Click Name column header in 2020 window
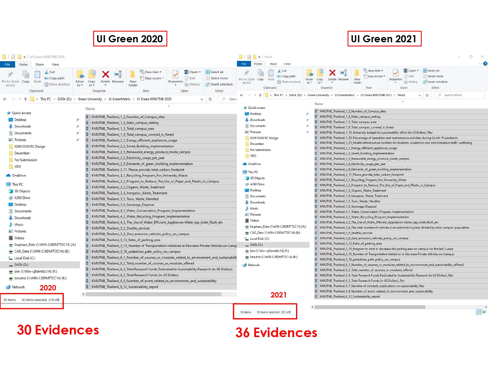488x377 pixels. [x=90, y=109]
